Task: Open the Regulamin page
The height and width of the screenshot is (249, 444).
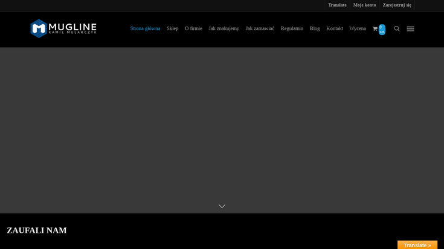Action: [x=292, y=28]
